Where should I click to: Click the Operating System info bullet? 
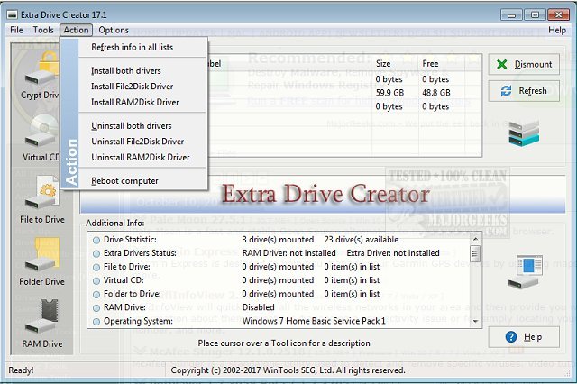[96, 322]
